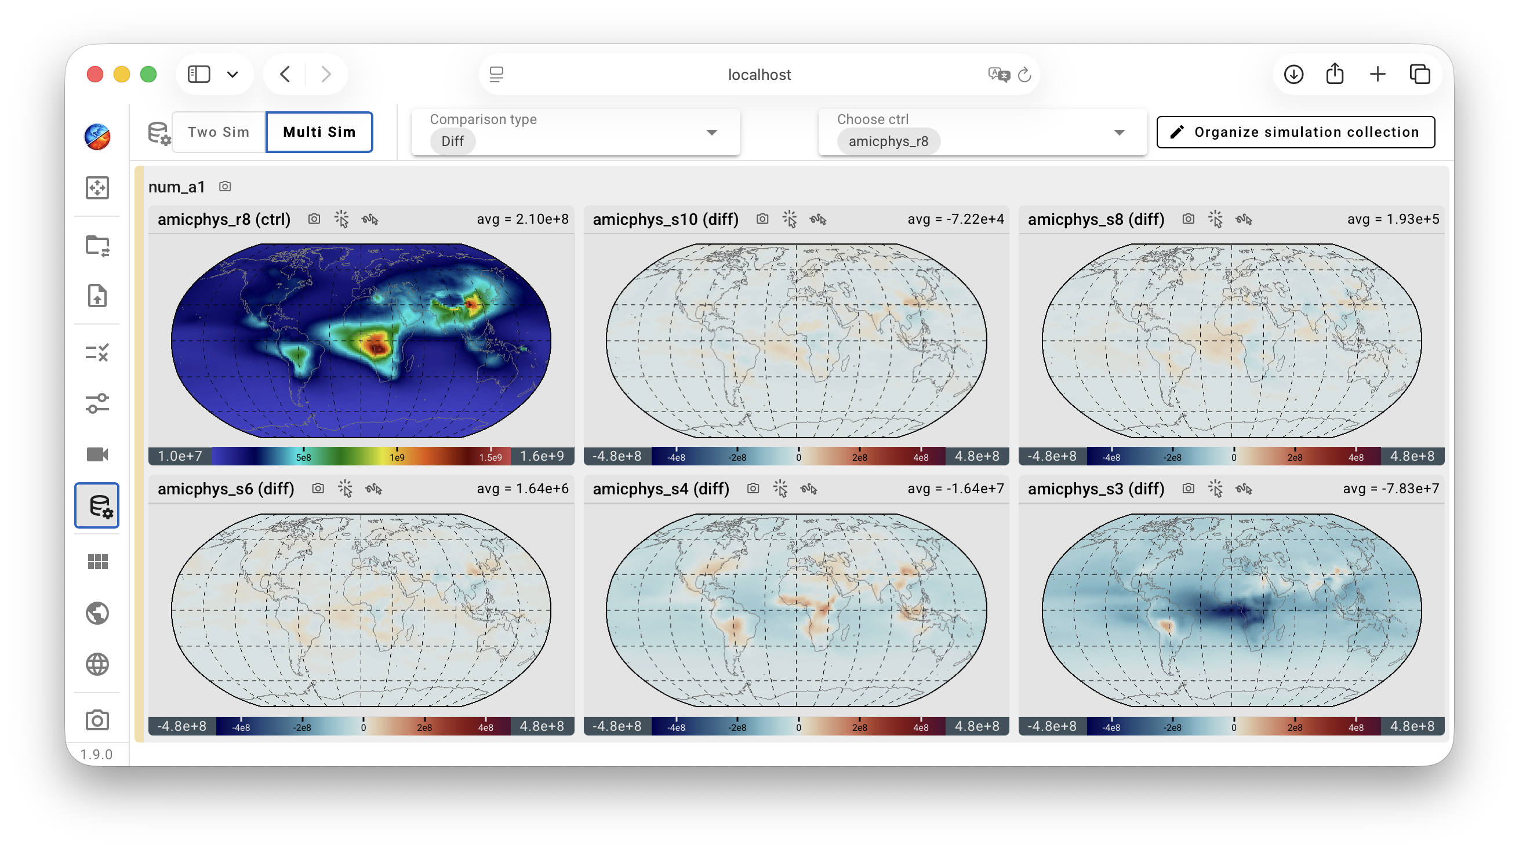Click link-cursor icon on amicphys_s3 panel

(x=1244, y=489)
